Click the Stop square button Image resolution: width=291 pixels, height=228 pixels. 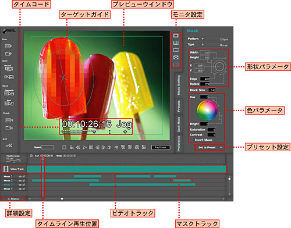click(x=64, y=148)
